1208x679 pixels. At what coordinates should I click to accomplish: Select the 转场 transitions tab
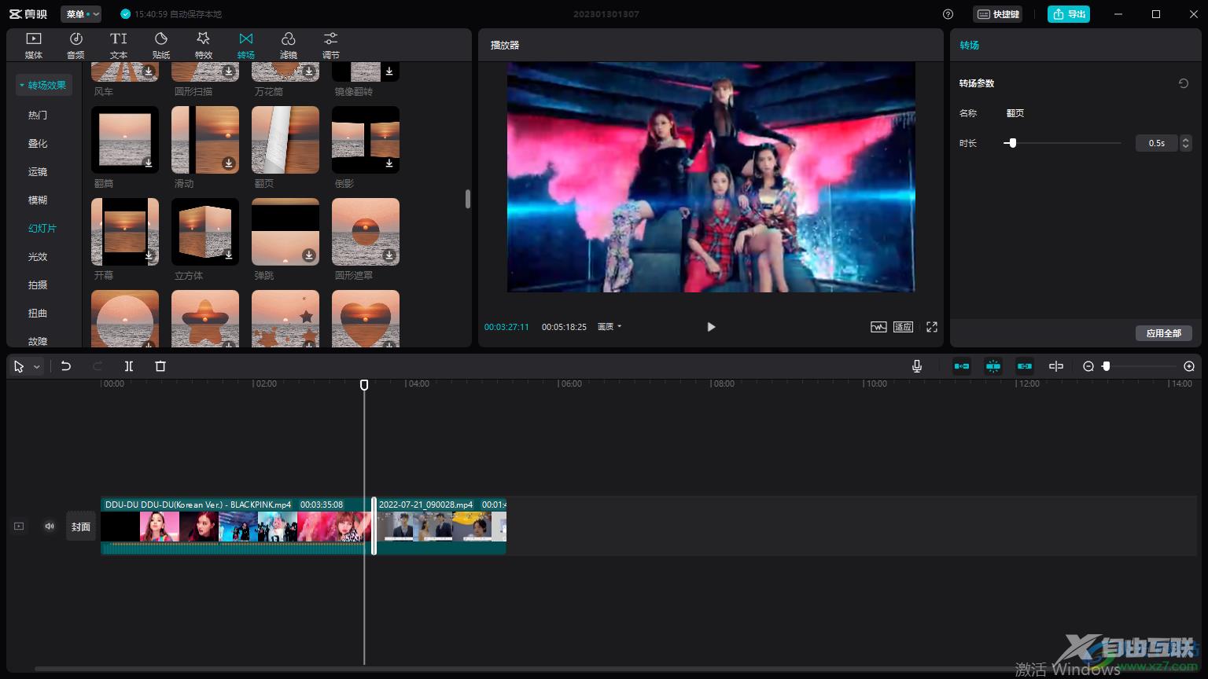pos(246,46)
